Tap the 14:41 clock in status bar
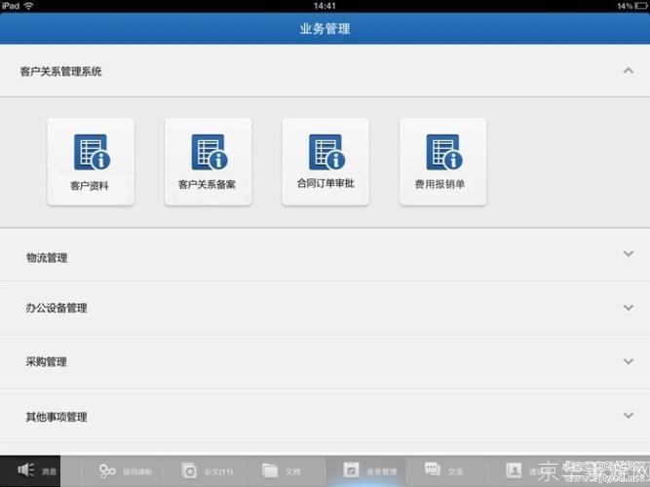Screen dimensions: 650x487 (325, 6)
